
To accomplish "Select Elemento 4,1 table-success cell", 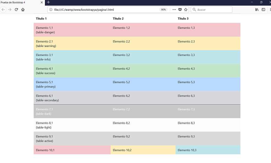I will pos(72,71).
